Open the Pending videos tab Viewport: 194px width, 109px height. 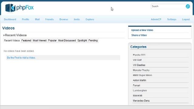pyautogui.click(x=93, y=41)
